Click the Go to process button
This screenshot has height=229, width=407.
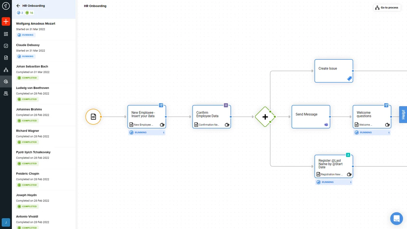(387, 7)
